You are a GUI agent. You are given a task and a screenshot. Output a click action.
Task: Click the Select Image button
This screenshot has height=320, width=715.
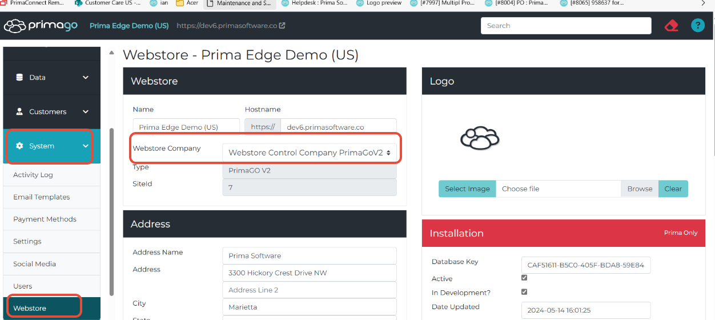[x=467, y=189]
